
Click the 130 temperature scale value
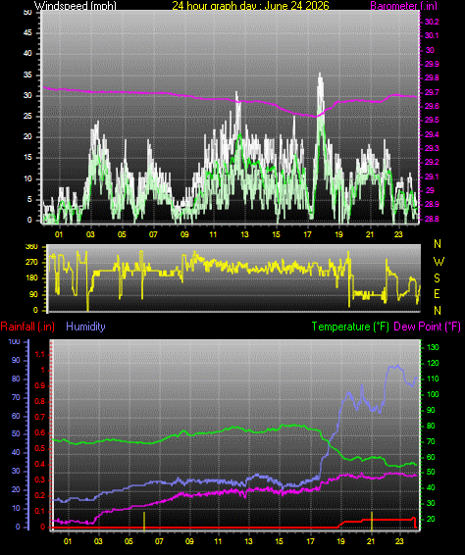(433, 347)
